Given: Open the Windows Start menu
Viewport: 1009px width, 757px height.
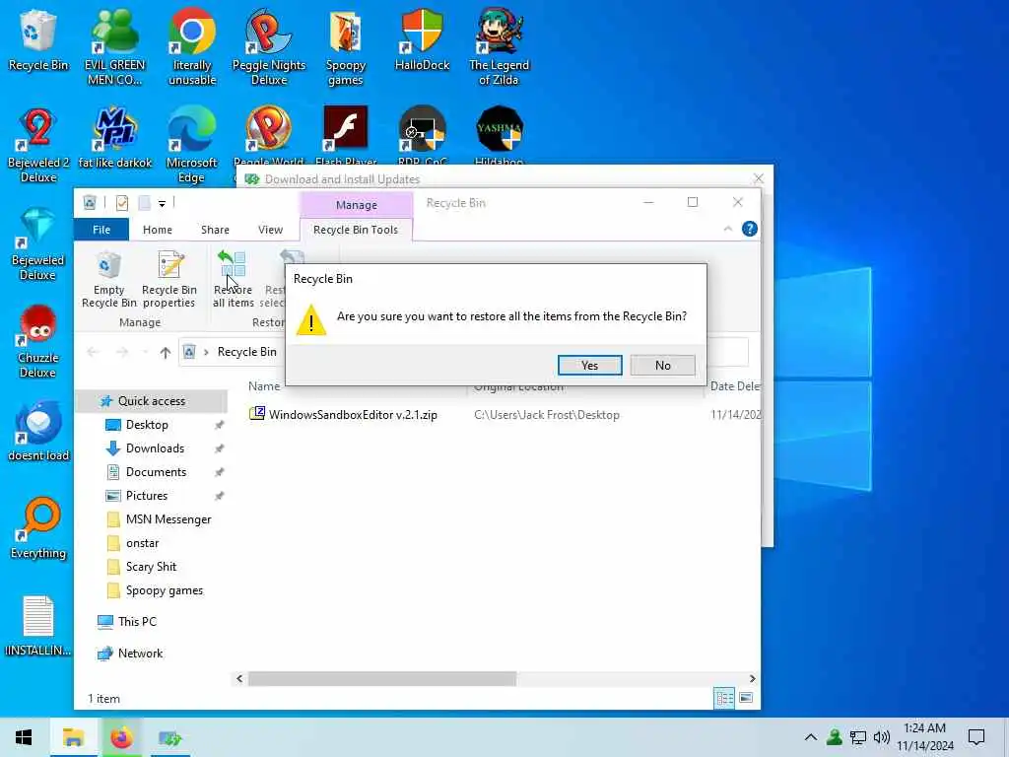Looking at the screenshot, I should coord(24,737).
